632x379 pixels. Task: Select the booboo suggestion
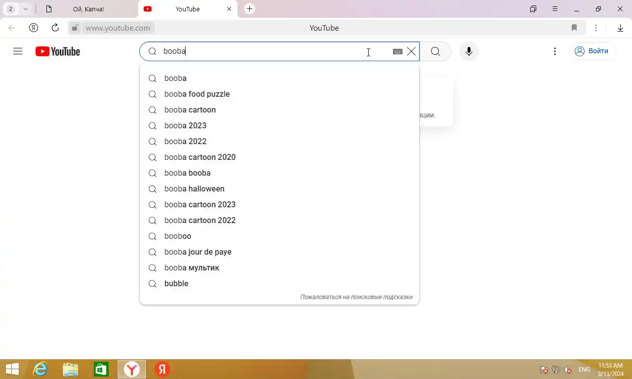point(279,236)
